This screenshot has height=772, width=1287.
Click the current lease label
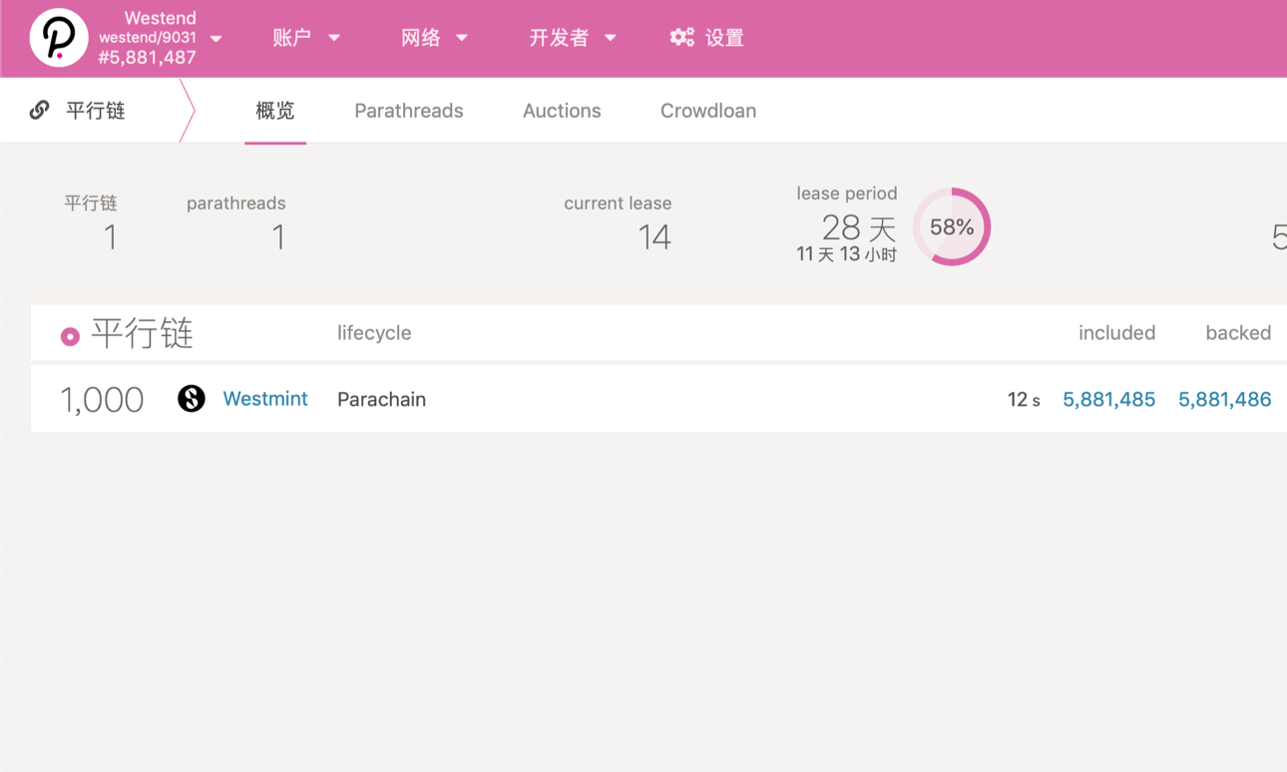[x=618, y=203]
